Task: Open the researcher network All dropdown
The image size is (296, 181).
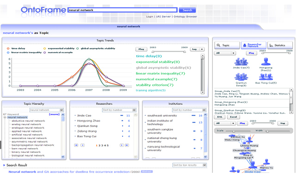Action: coord(225,53)
